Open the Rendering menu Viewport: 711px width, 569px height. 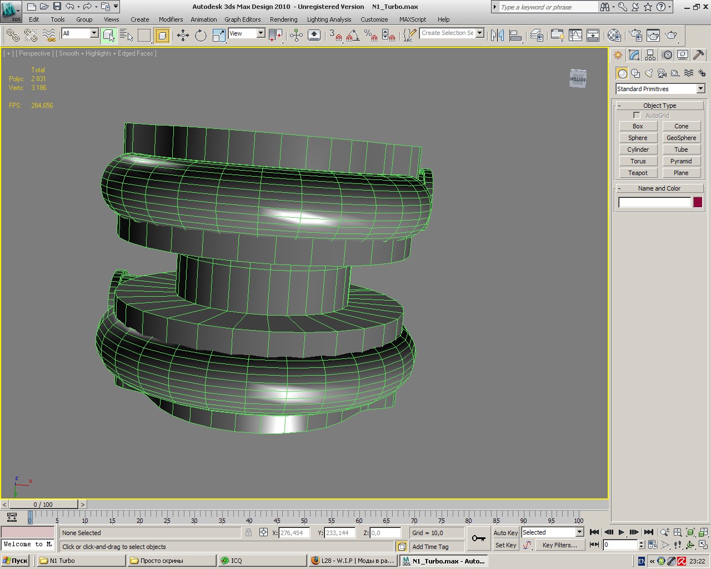pyautogui.click(x=283, y=19)
